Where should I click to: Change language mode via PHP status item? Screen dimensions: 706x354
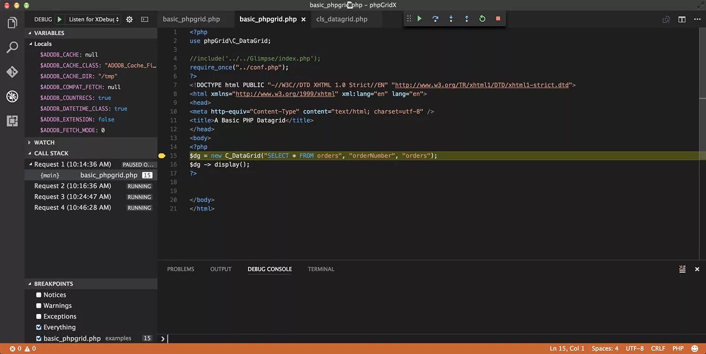coord(678,349)
